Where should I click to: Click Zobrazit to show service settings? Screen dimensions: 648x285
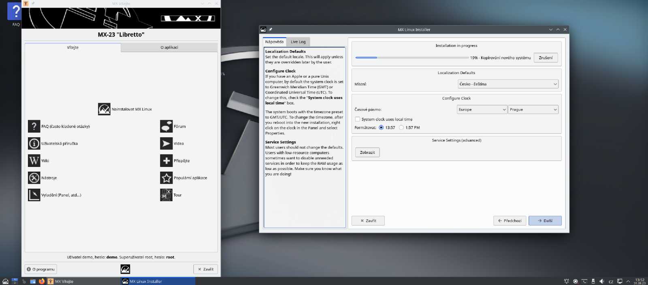[367, 153]
